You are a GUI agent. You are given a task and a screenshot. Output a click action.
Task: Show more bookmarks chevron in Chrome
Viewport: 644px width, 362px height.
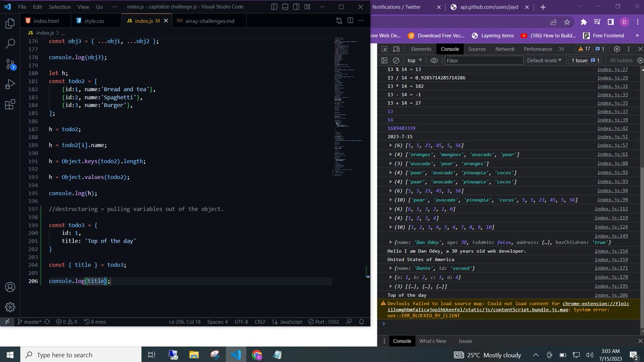click(x=637, y=35)
